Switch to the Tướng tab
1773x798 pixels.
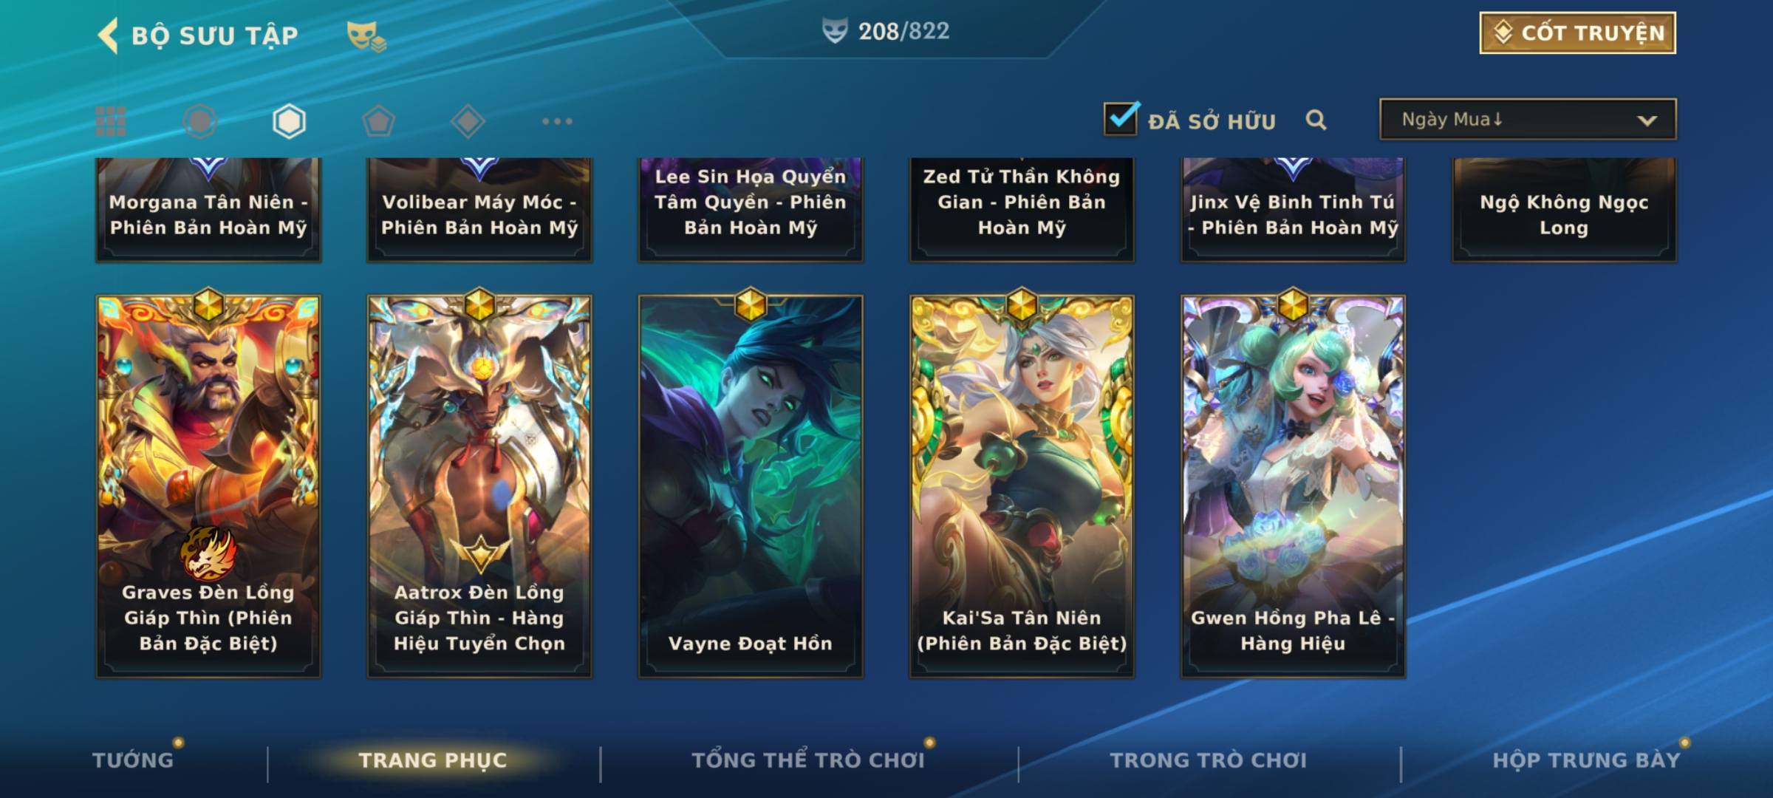click(x=133, y=760)
